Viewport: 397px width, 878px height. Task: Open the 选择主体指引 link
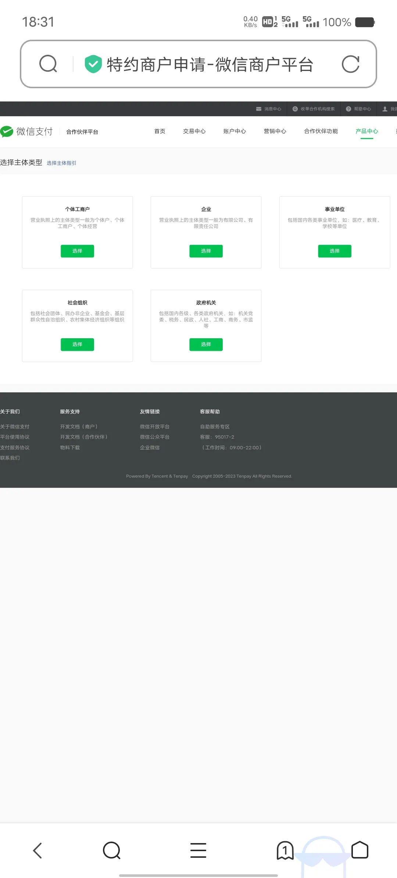pyautogui.click(x=61, y=163)
